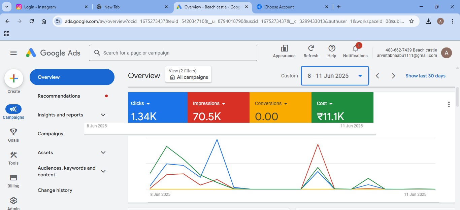
Task: Click the page vertical scrollbar
Action: coord(457,97)
